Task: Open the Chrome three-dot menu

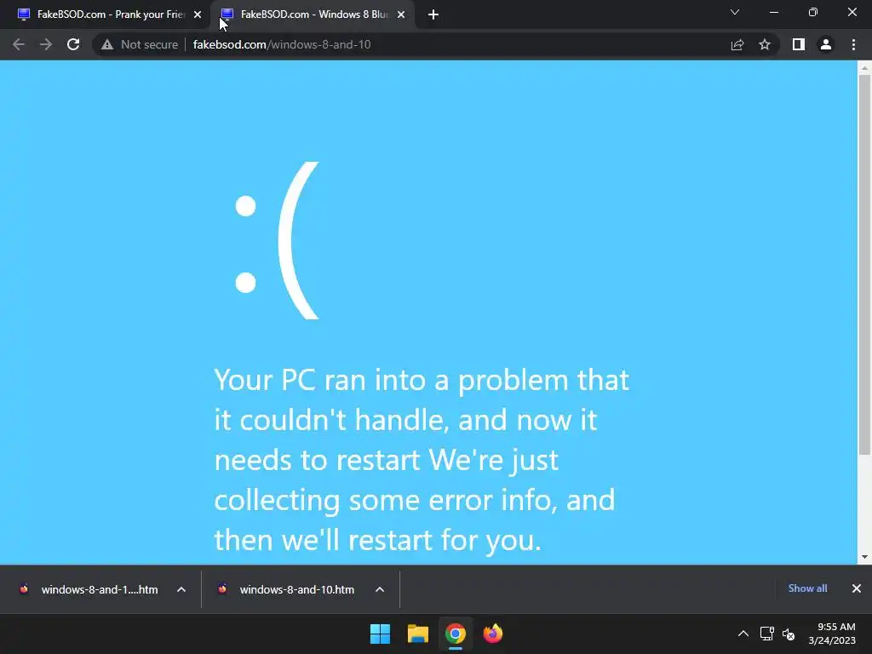Action: [x=853, y=44]
